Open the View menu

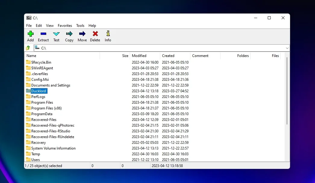pos(50,26)
